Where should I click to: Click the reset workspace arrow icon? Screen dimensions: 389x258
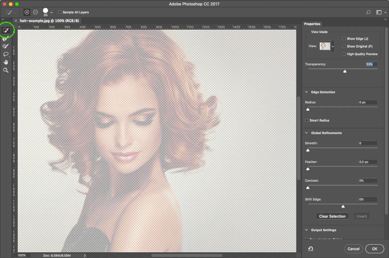point(309,249)
